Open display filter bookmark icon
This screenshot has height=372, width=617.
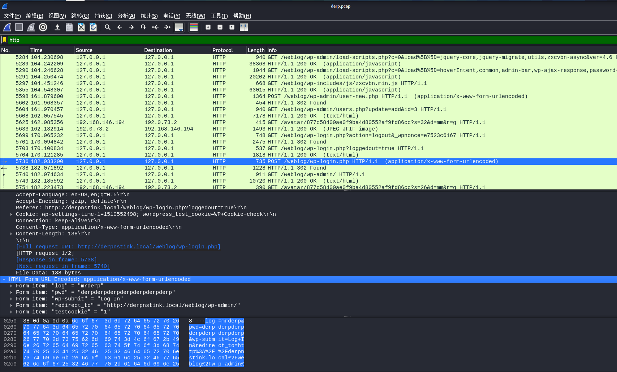coord(5,40)
